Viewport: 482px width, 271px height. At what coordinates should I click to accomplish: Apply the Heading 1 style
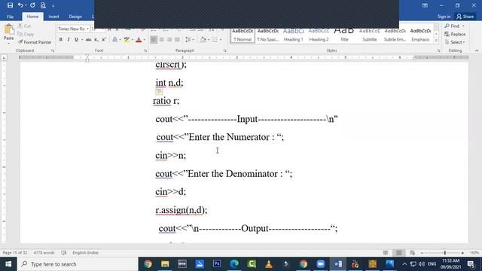coord(293,35)
